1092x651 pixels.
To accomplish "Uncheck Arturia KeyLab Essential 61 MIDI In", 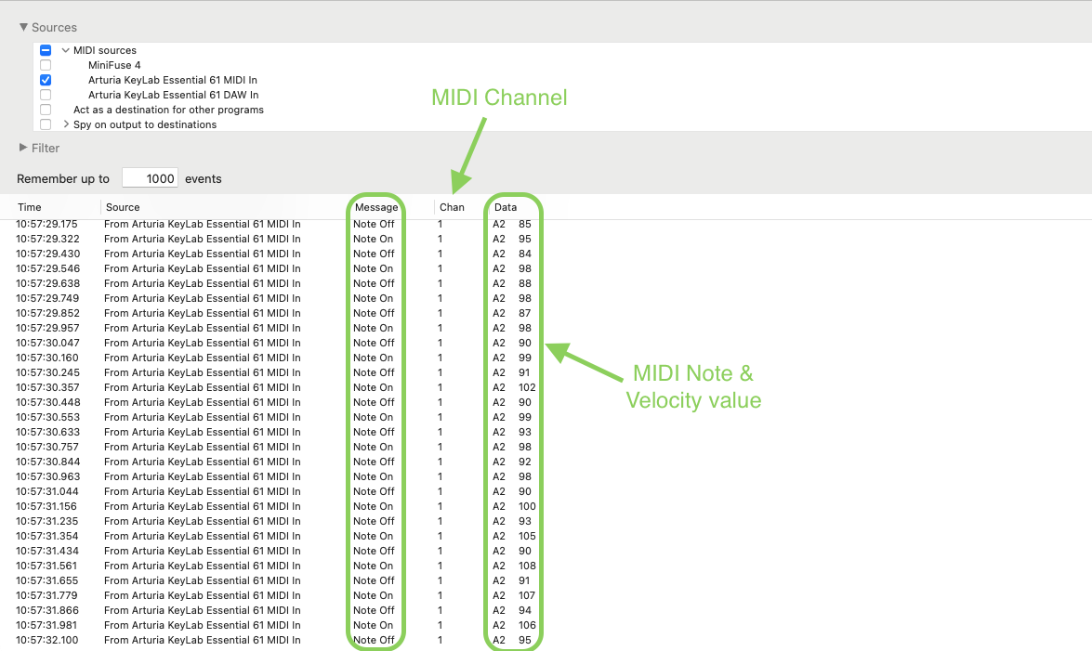I will [x=46, y=80].
